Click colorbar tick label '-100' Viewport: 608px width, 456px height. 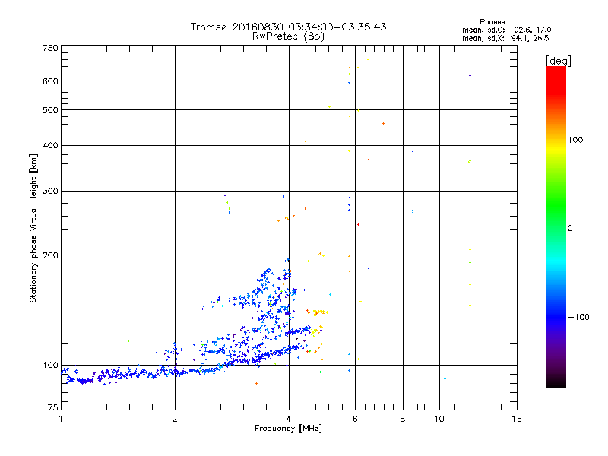pos(578,317)
